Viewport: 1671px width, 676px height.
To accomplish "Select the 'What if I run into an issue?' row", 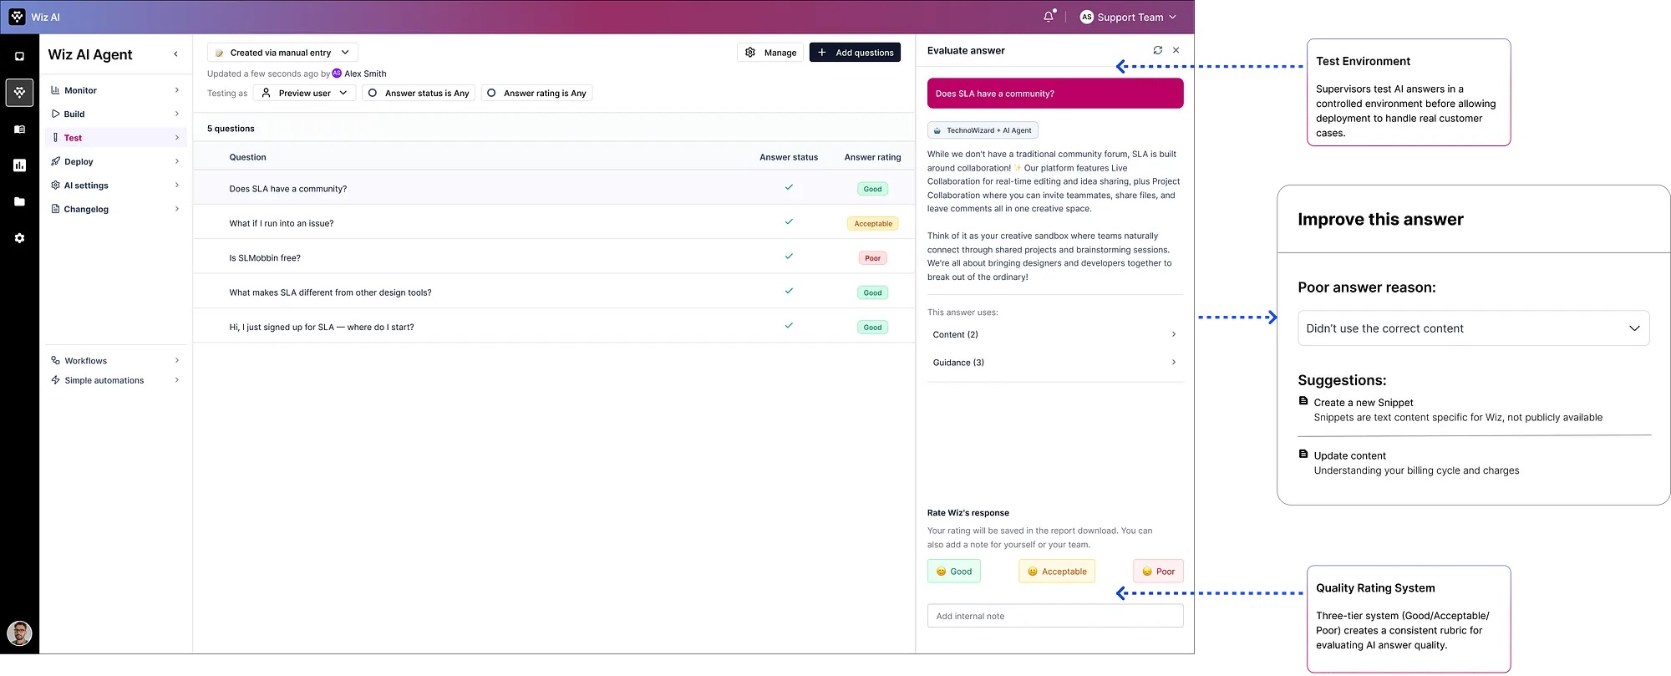I will [x=554, y=223].
